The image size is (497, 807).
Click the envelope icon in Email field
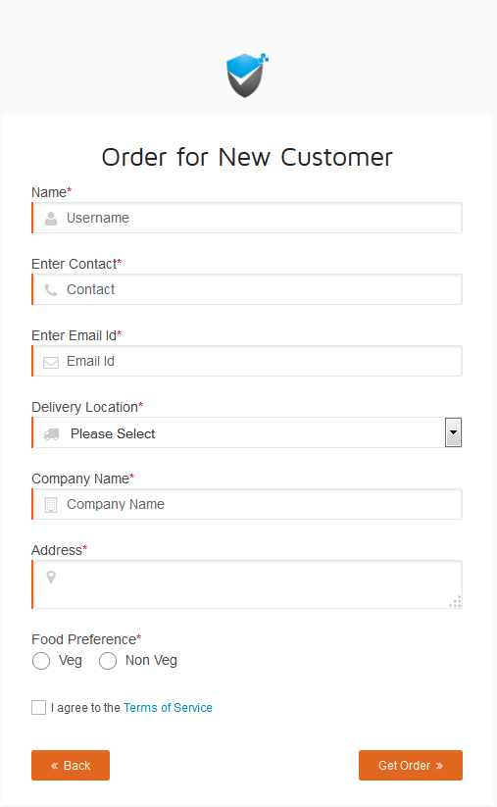coord(51,363)
